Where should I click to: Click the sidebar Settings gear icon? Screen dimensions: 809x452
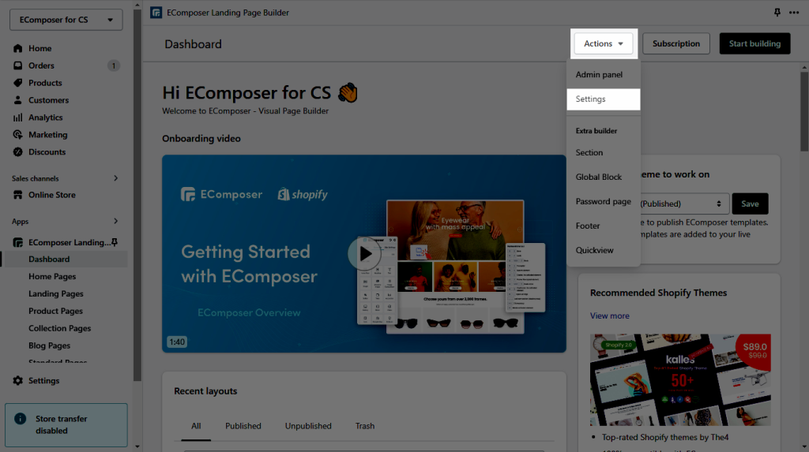click(18, 380)
